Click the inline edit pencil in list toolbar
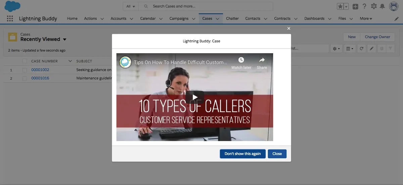403x185 pixels. [x=371, y=49]
